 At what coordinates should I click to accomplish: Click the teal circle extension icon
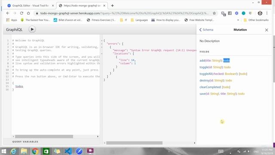(244, 13)
